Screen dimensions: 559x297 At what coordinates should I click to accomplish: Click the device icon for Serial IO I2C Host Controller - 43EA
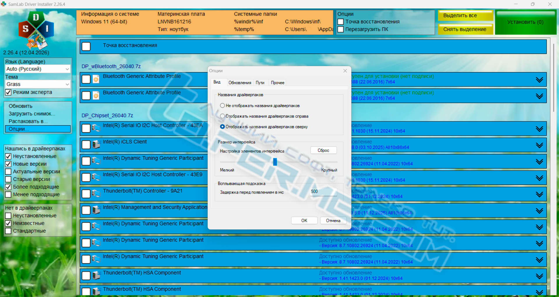click(96, 128)
